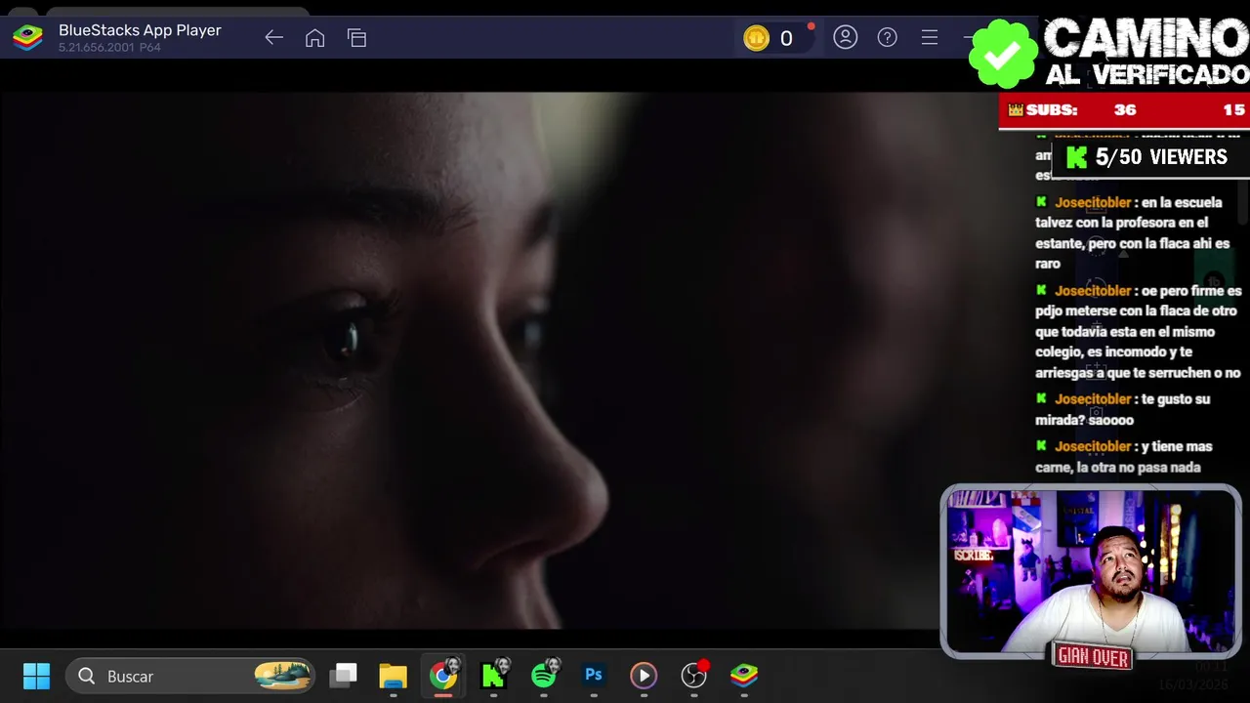Switch to Google Chrome on taskbar
The width and height of the screenshot is (1250, 703).
coord(443,676)
